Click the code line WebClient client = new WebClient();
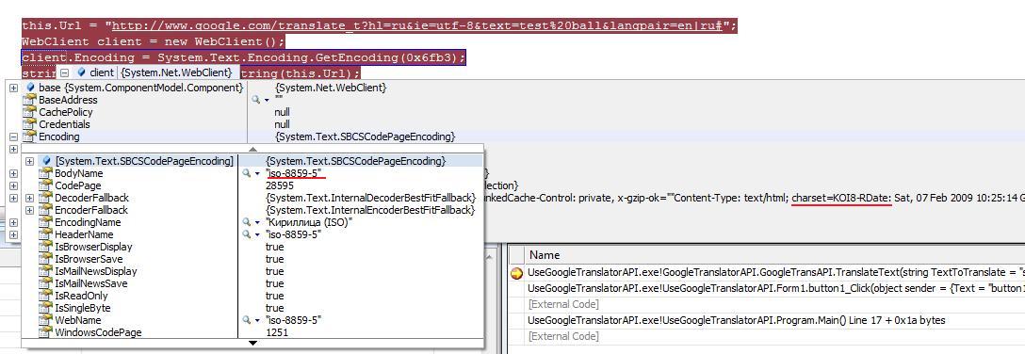 (x=153, y=41)
